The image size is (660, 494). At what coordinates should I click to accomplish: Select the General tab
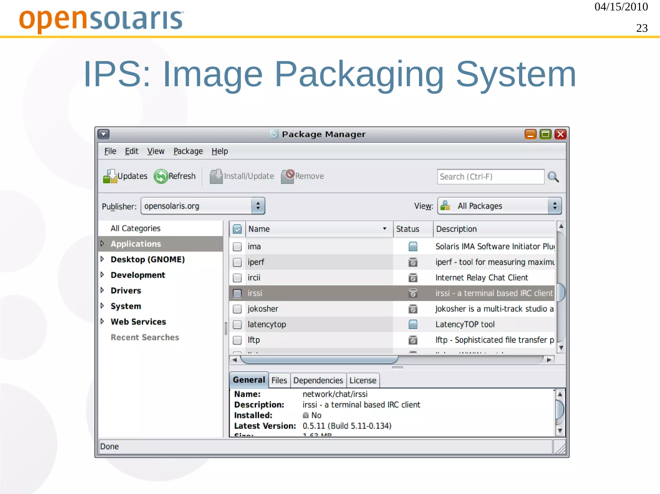coord(249,380)
